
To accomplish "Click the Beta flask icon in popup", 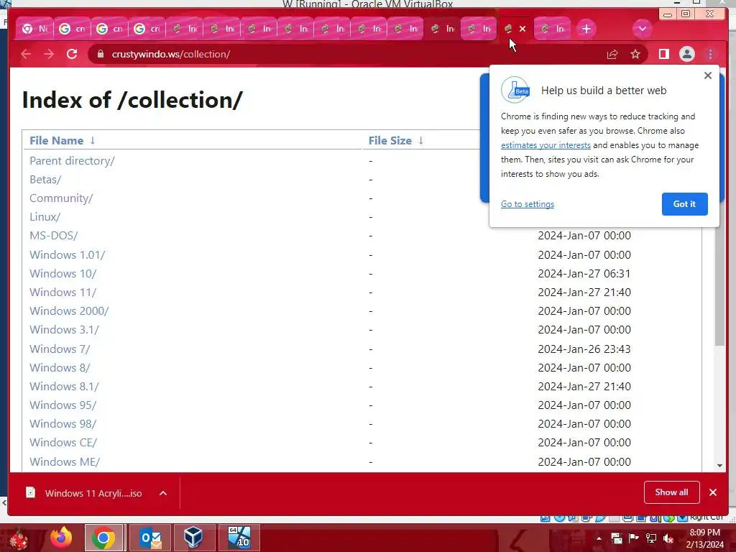I will [x=515, y=90].
